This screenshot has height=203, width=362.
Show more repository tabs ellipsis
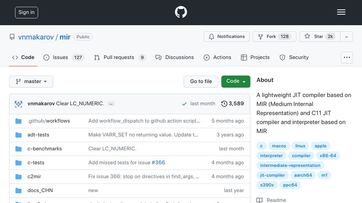tap(347, 58)
